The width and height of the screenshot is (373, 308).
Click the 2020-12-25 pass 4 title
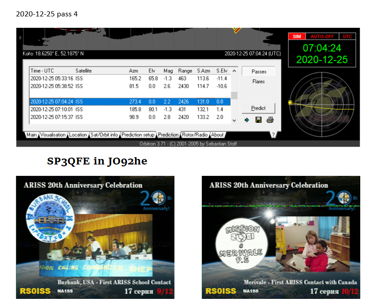tap(47, 14)
